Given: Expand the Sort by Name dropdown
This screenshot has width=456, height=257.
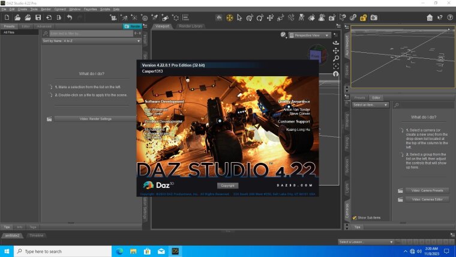Looking at the screenshot, I should click(x=91, y=41).
